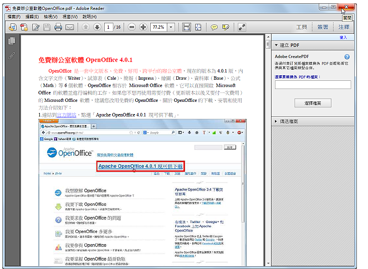Click the Print file icon
The image size is (368, 269).
pyautogui.click(x=58, y=27)
